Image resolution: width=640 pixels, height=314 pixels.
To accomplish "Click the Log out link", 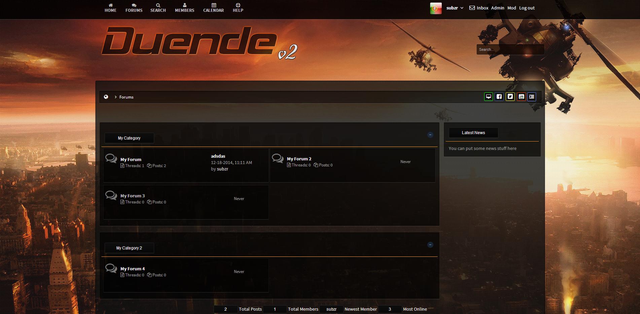I will [527, 8].
